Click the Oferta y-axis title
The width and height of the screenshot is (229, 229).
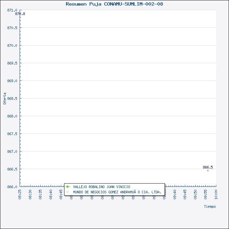(x=5, y=98)
